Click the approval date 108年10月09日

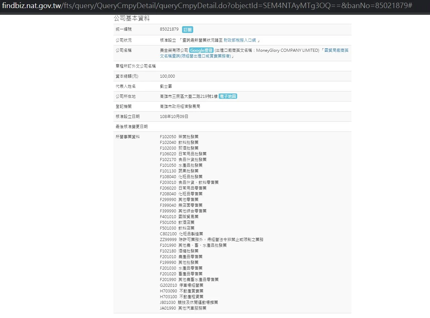(174, 117)
